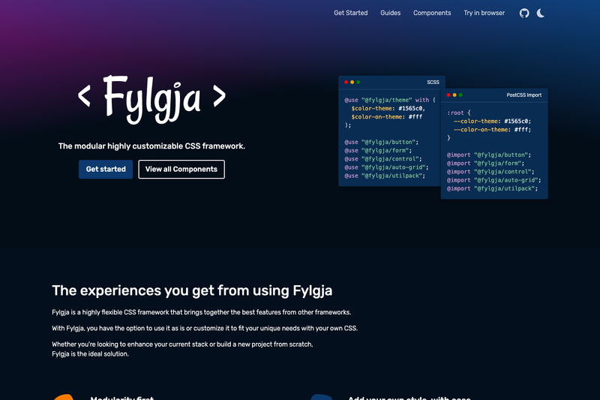The height and width of the screenshot is (400, 600).
Task: Click the '@import "@fylgja/utilpack";' line
Action: click(x=493, y=188)
